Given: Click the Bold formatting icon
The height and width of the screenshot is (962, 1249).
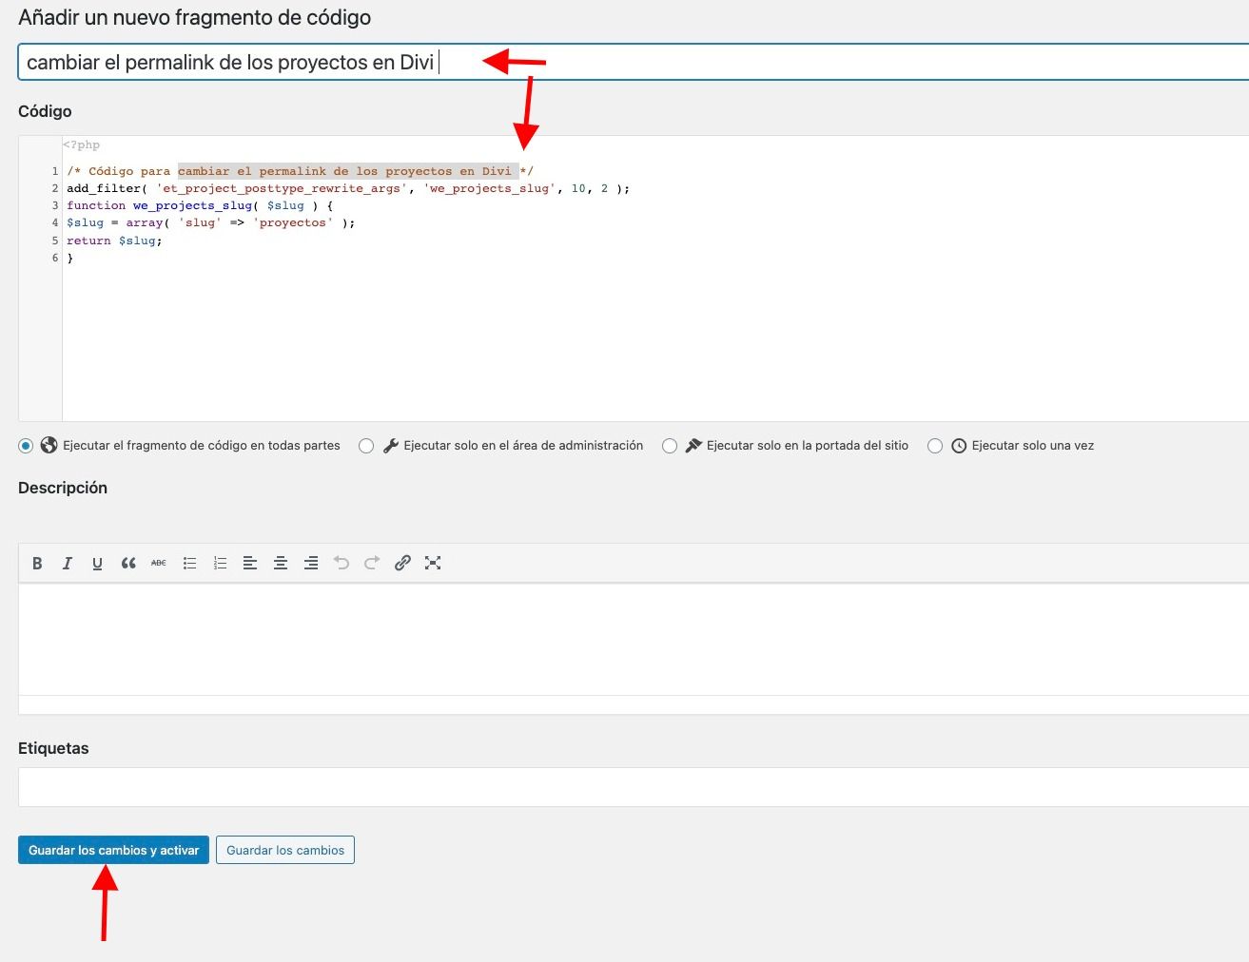Looking at the screenshot, I should (37, 563).
